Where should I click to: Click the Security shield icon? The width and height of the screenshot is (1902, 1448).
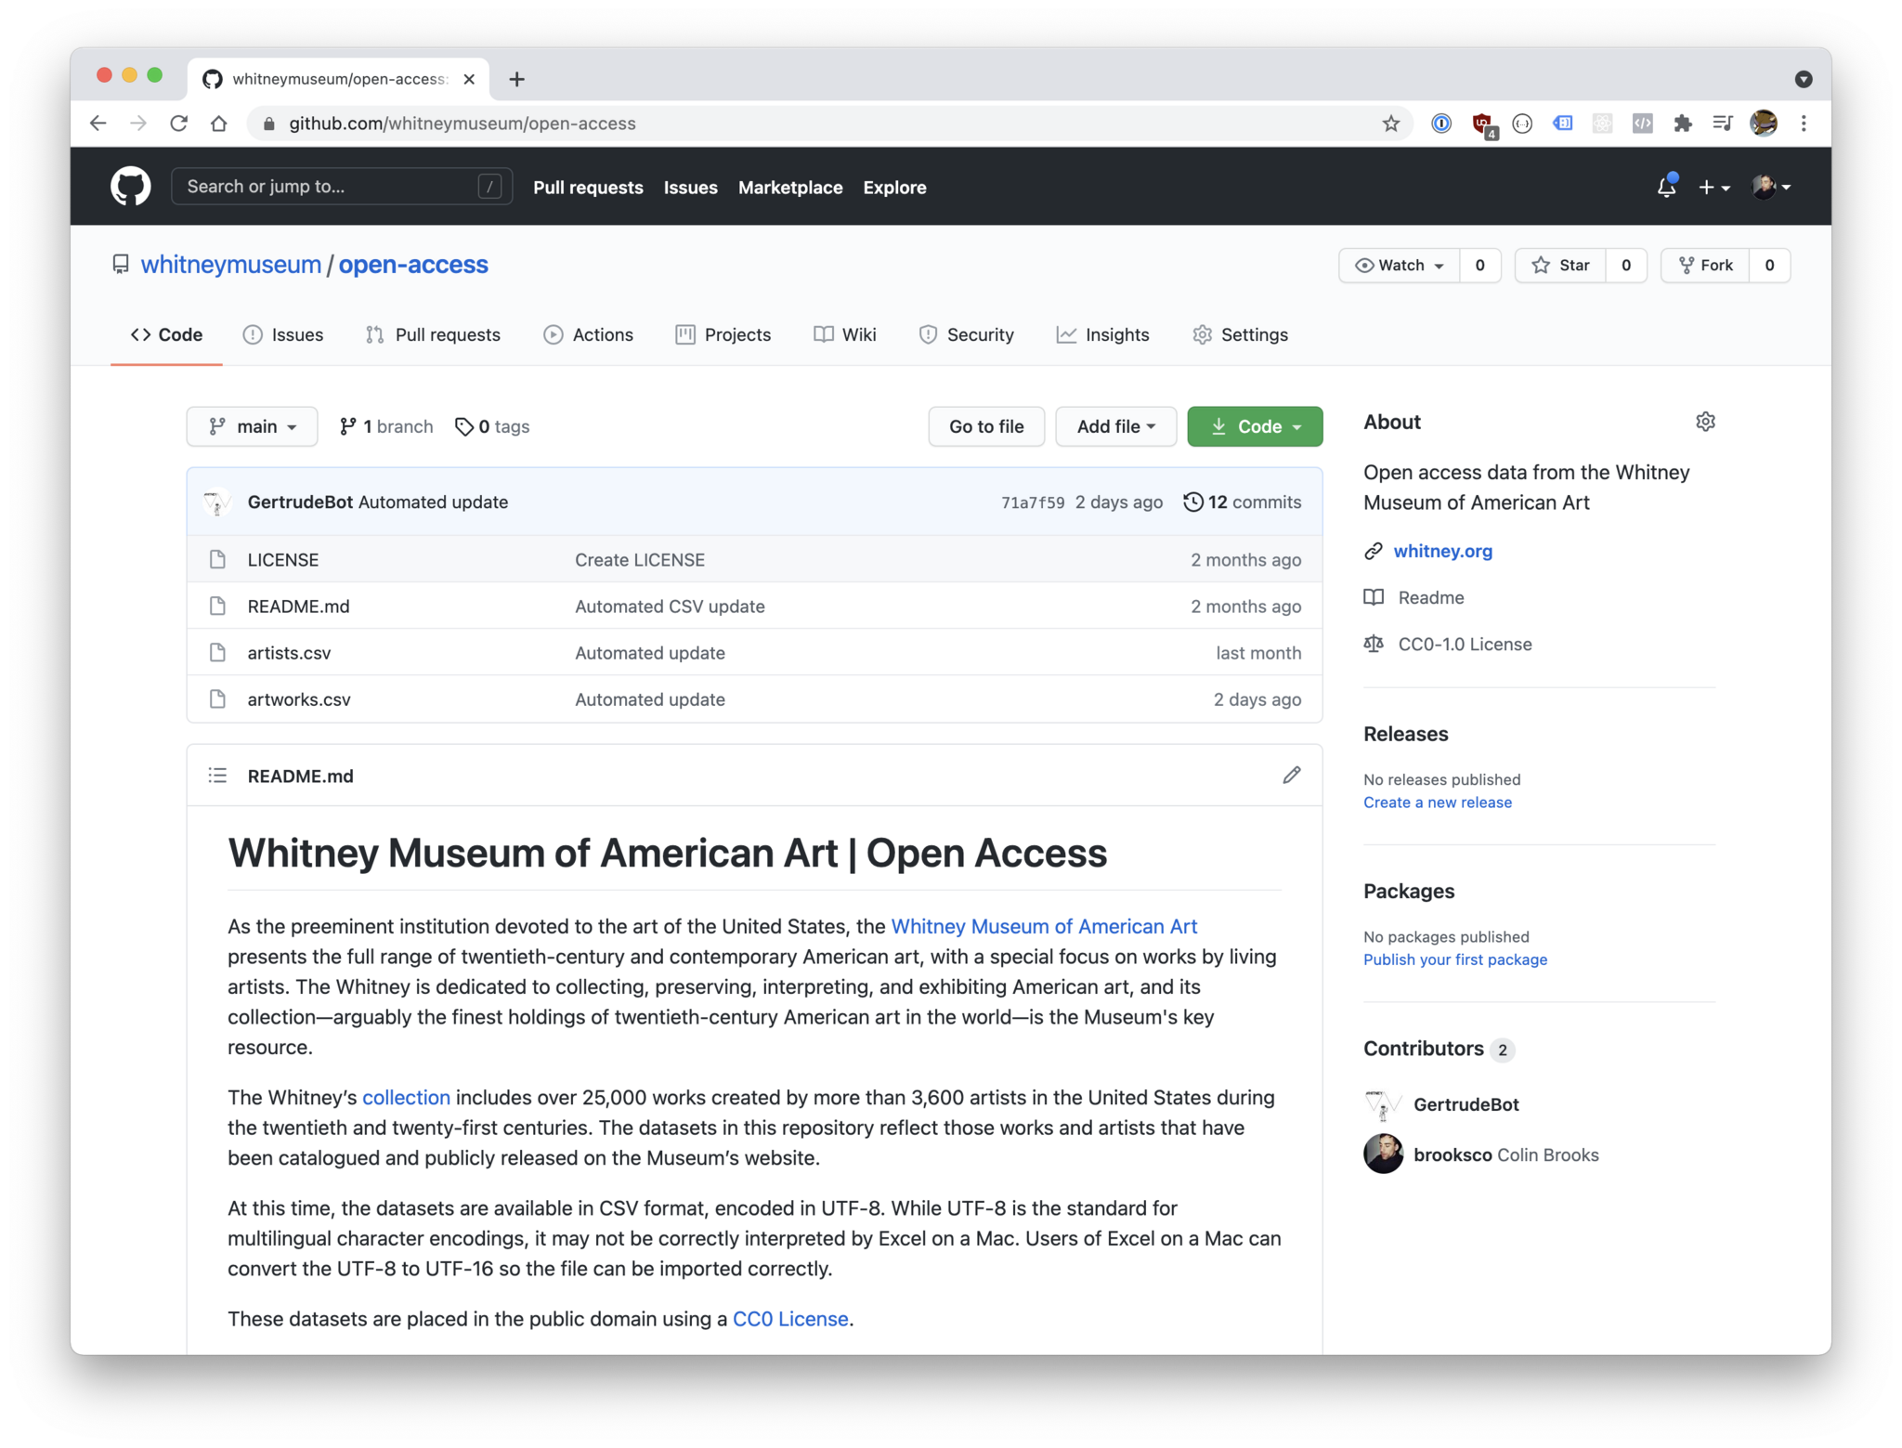click(928, 333)
